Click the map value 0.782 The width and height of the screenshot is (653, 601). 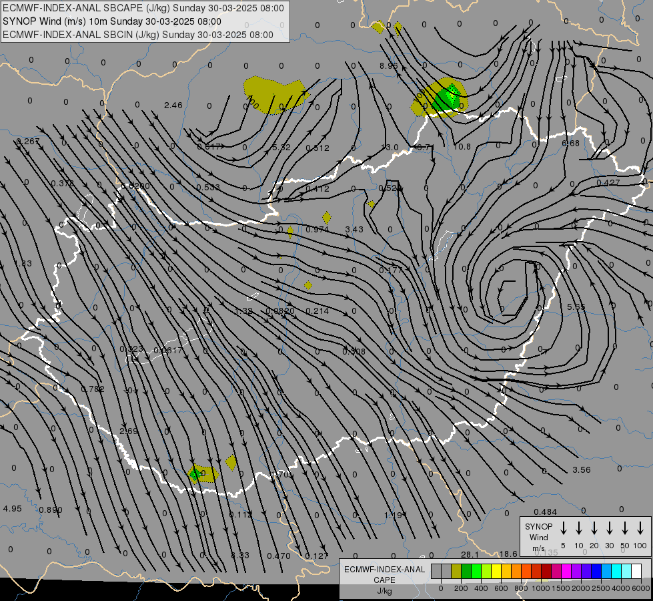[93, 389]
